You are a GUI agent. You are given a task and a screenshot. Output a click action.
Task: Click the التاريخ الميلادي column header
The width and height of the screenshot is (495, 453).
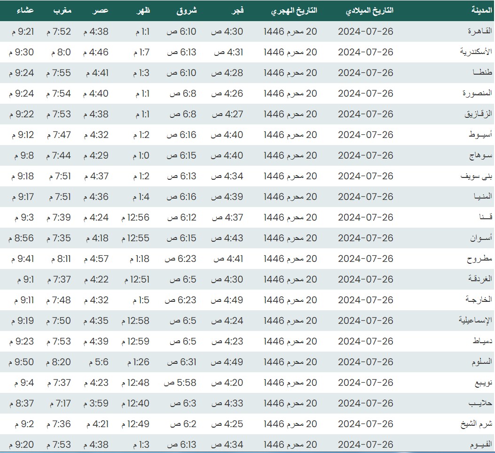(369, 11)
